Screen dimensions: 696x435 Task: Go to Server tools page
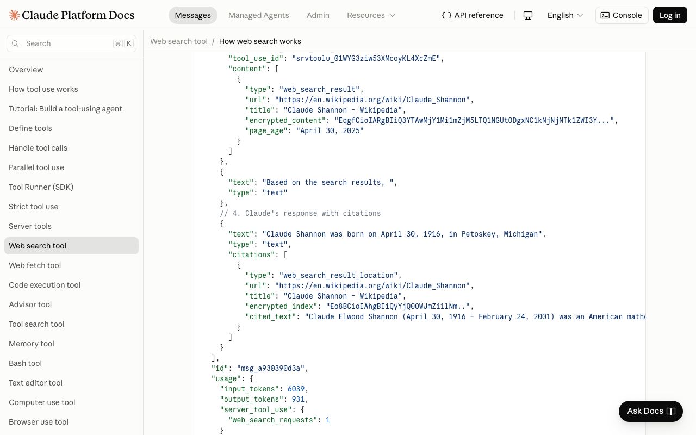(x=71, y=226)
